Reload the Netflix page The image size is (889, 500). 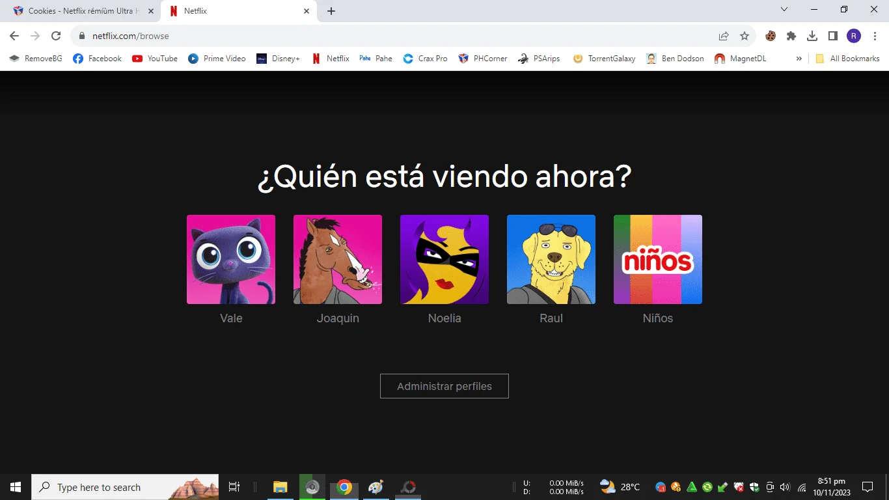click(56, 36)
